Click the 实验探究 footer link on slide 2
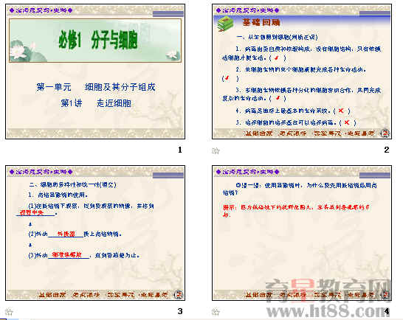Viewport: 403px width, 320px height. point(328,133)
